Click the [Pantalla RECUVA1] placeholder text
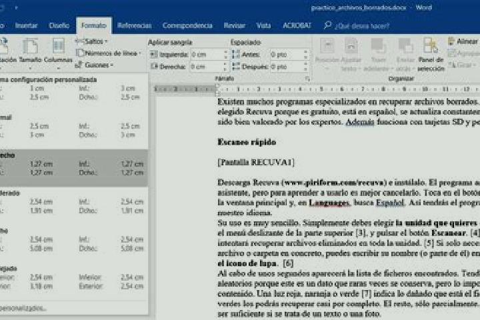The width and height of the screenshot is (480, 320). click(x=256, y=162)
